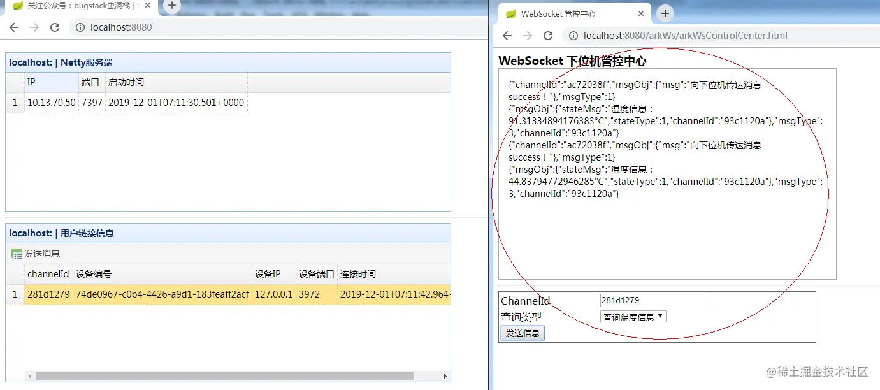Viewport: 880px width, 390px height.
Task: Select the device port cell 3972
Action: 317,294
